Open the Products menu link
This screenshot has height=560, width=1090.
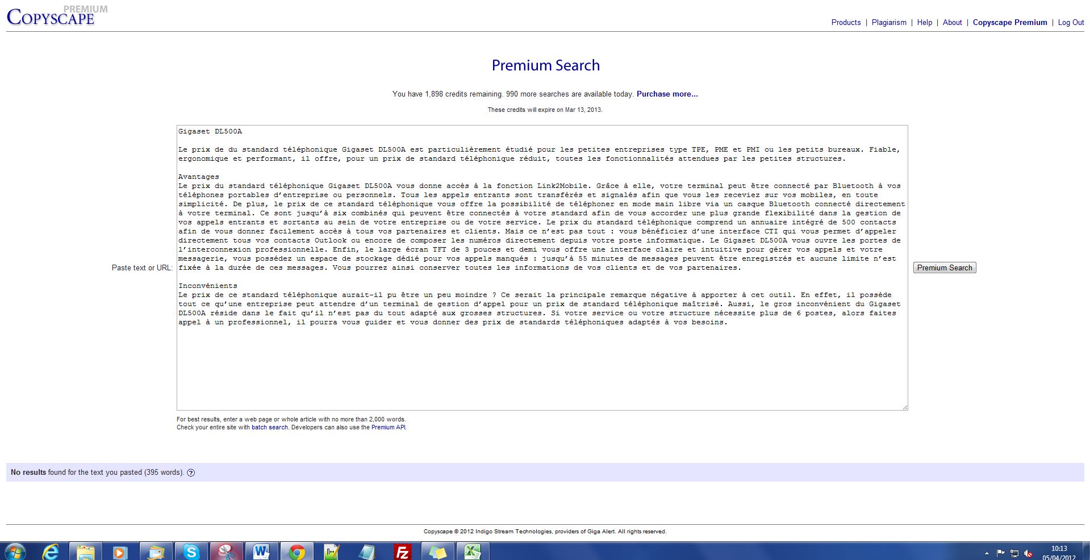point(846,23)
